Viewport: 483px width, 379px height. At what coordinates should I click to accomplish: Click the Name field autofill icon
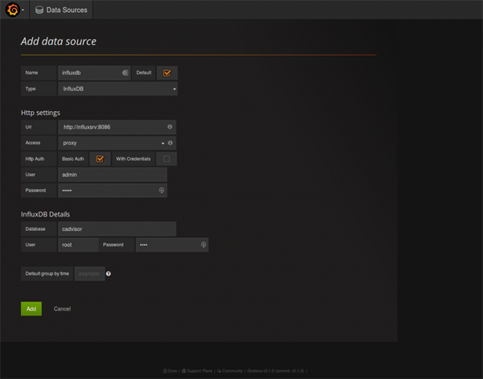pos(125,72)
